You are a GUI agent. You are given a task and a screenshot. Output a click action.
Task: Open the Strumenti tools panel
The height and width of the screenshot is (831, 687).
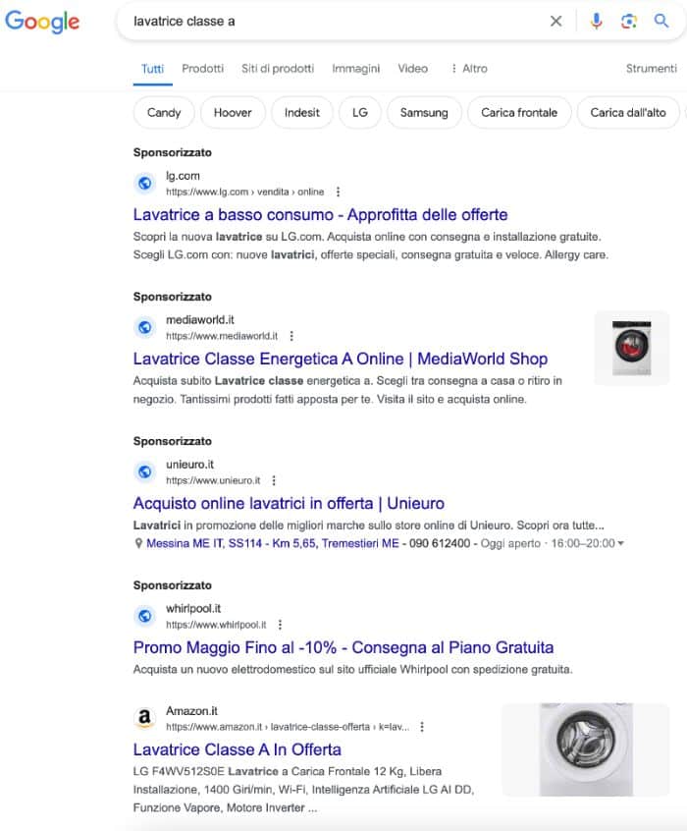[x=651, y=69]
